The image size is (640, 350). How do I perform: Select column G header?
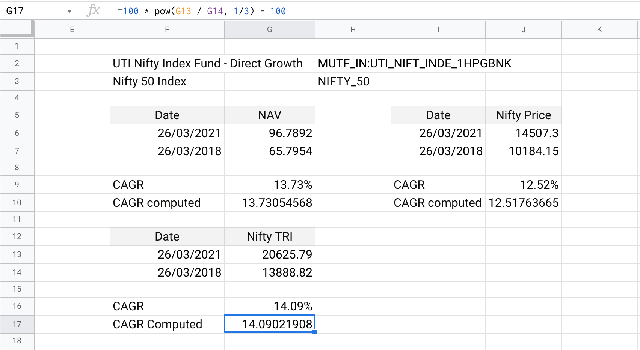[270, 30]
